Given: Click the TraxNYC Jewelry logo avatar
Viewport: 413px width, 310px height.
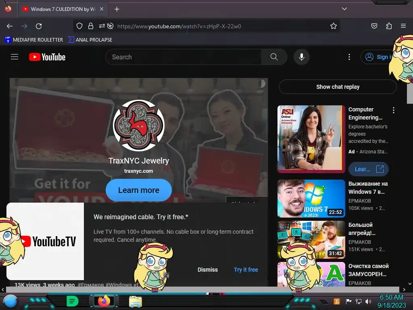Looking at the screenshot, I should click(139, 125).
